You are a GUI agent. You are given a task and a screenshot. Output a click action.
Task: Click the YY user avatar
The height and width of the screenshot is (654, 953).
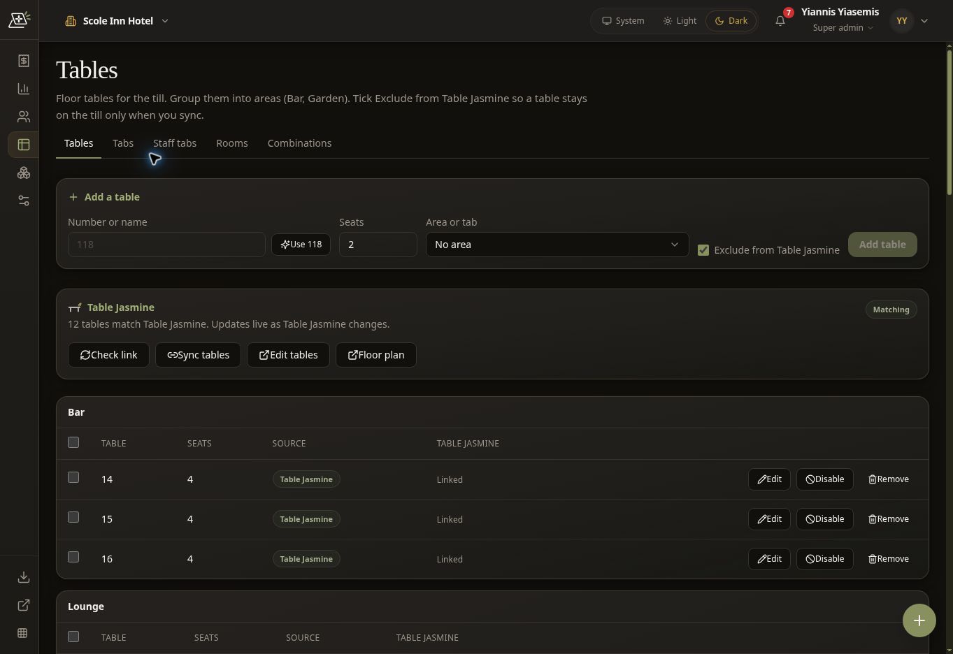(902, 21)
